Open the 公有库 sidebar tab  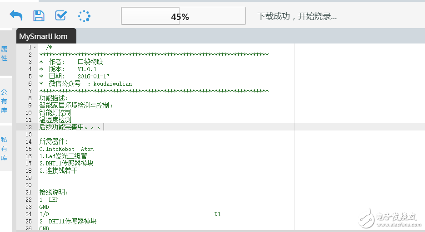tap(4, 101)
